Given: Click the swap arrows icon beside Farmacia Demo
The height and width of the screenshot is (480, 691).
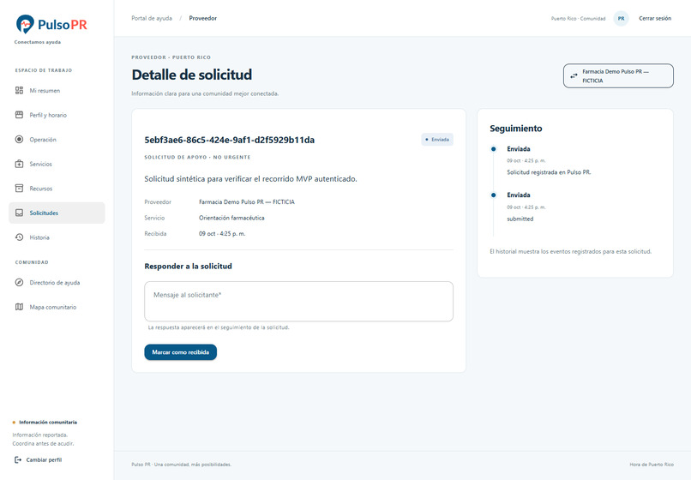Looking at the screenshot, I should [574, 75].
